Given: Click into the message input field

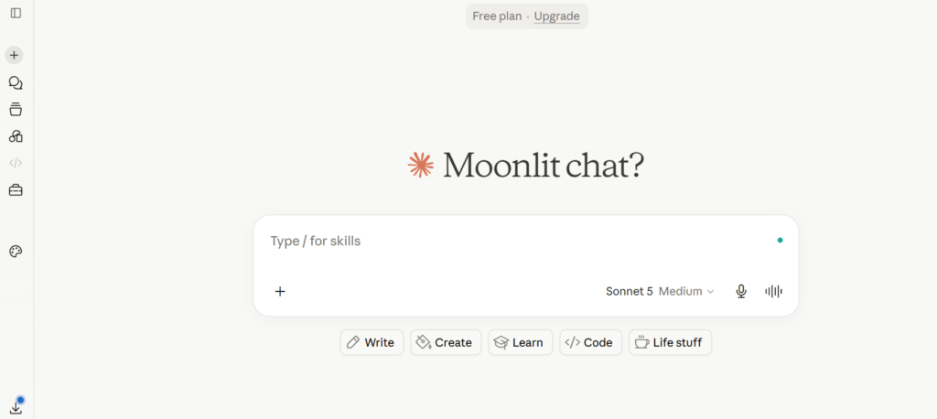Looking at the screenshot, I should point(520,242).
